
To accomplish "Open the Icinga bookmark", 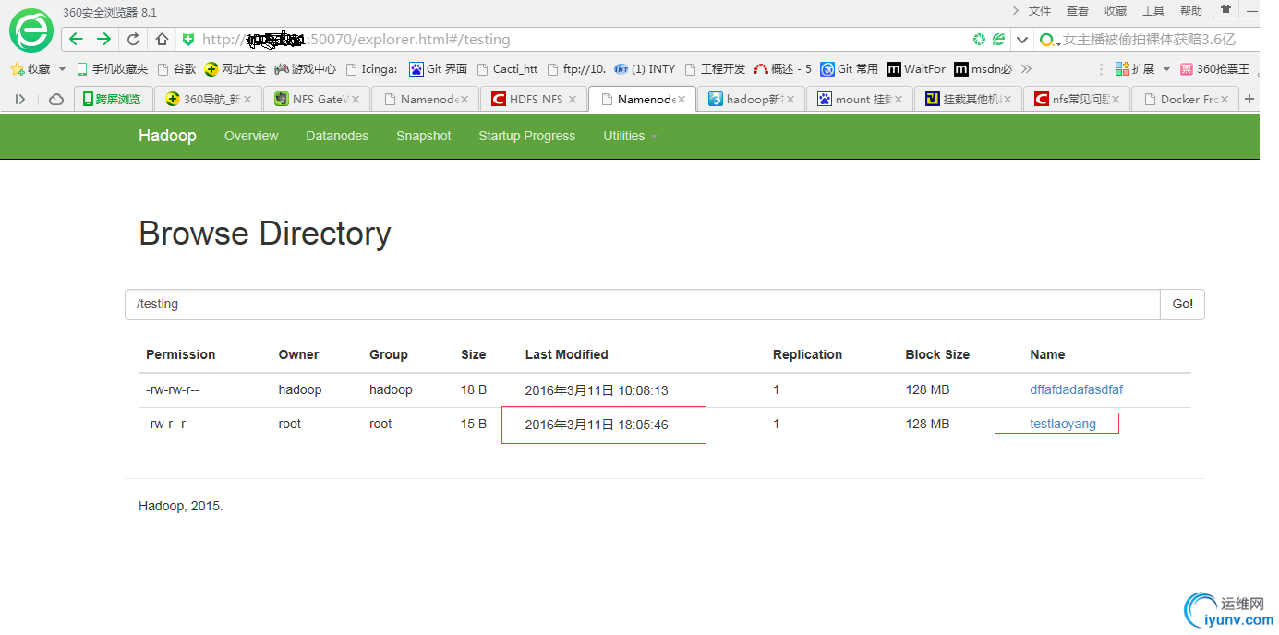I will [x=372, y=69].
